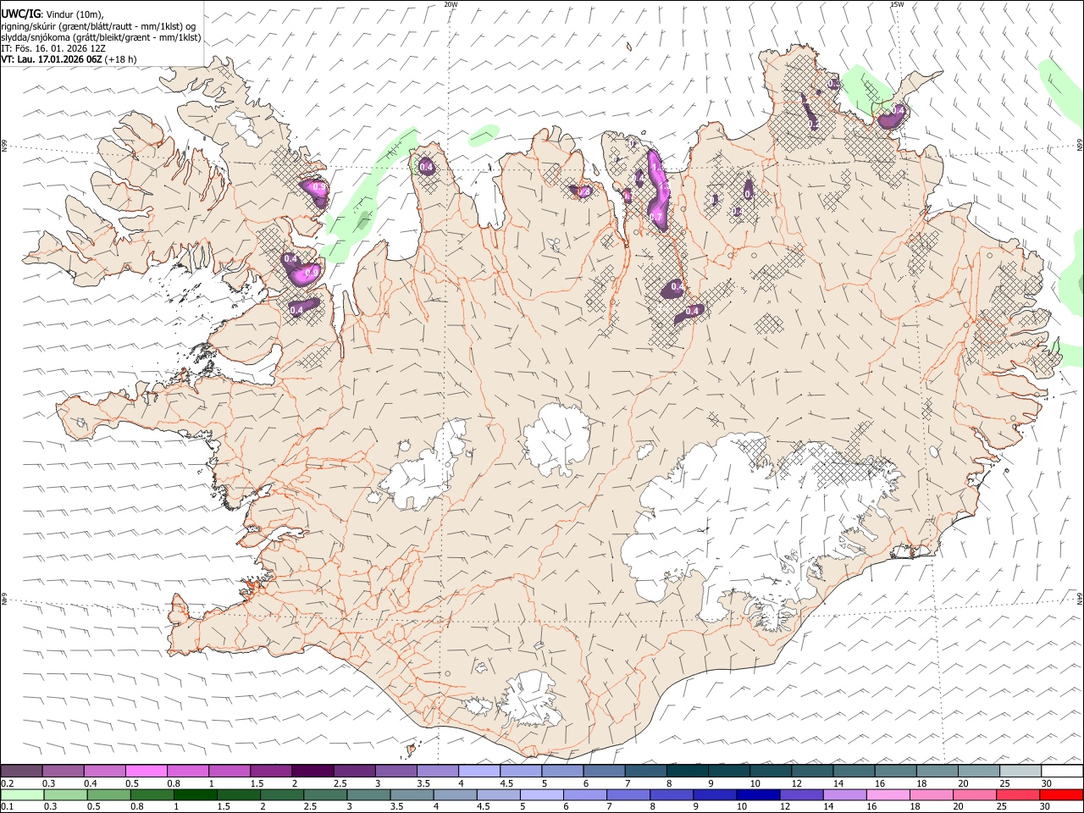Select the white 30 swatch in upper legend row
Screen dimensions: 1084x813
click(x=1062, y=771)
